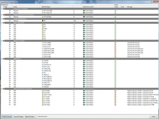Click the green check icon for R1-2 from VCC

(115, 13)
